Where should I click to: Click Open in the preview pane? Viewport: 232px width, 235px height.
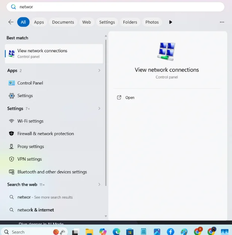[x=126, y=97]
